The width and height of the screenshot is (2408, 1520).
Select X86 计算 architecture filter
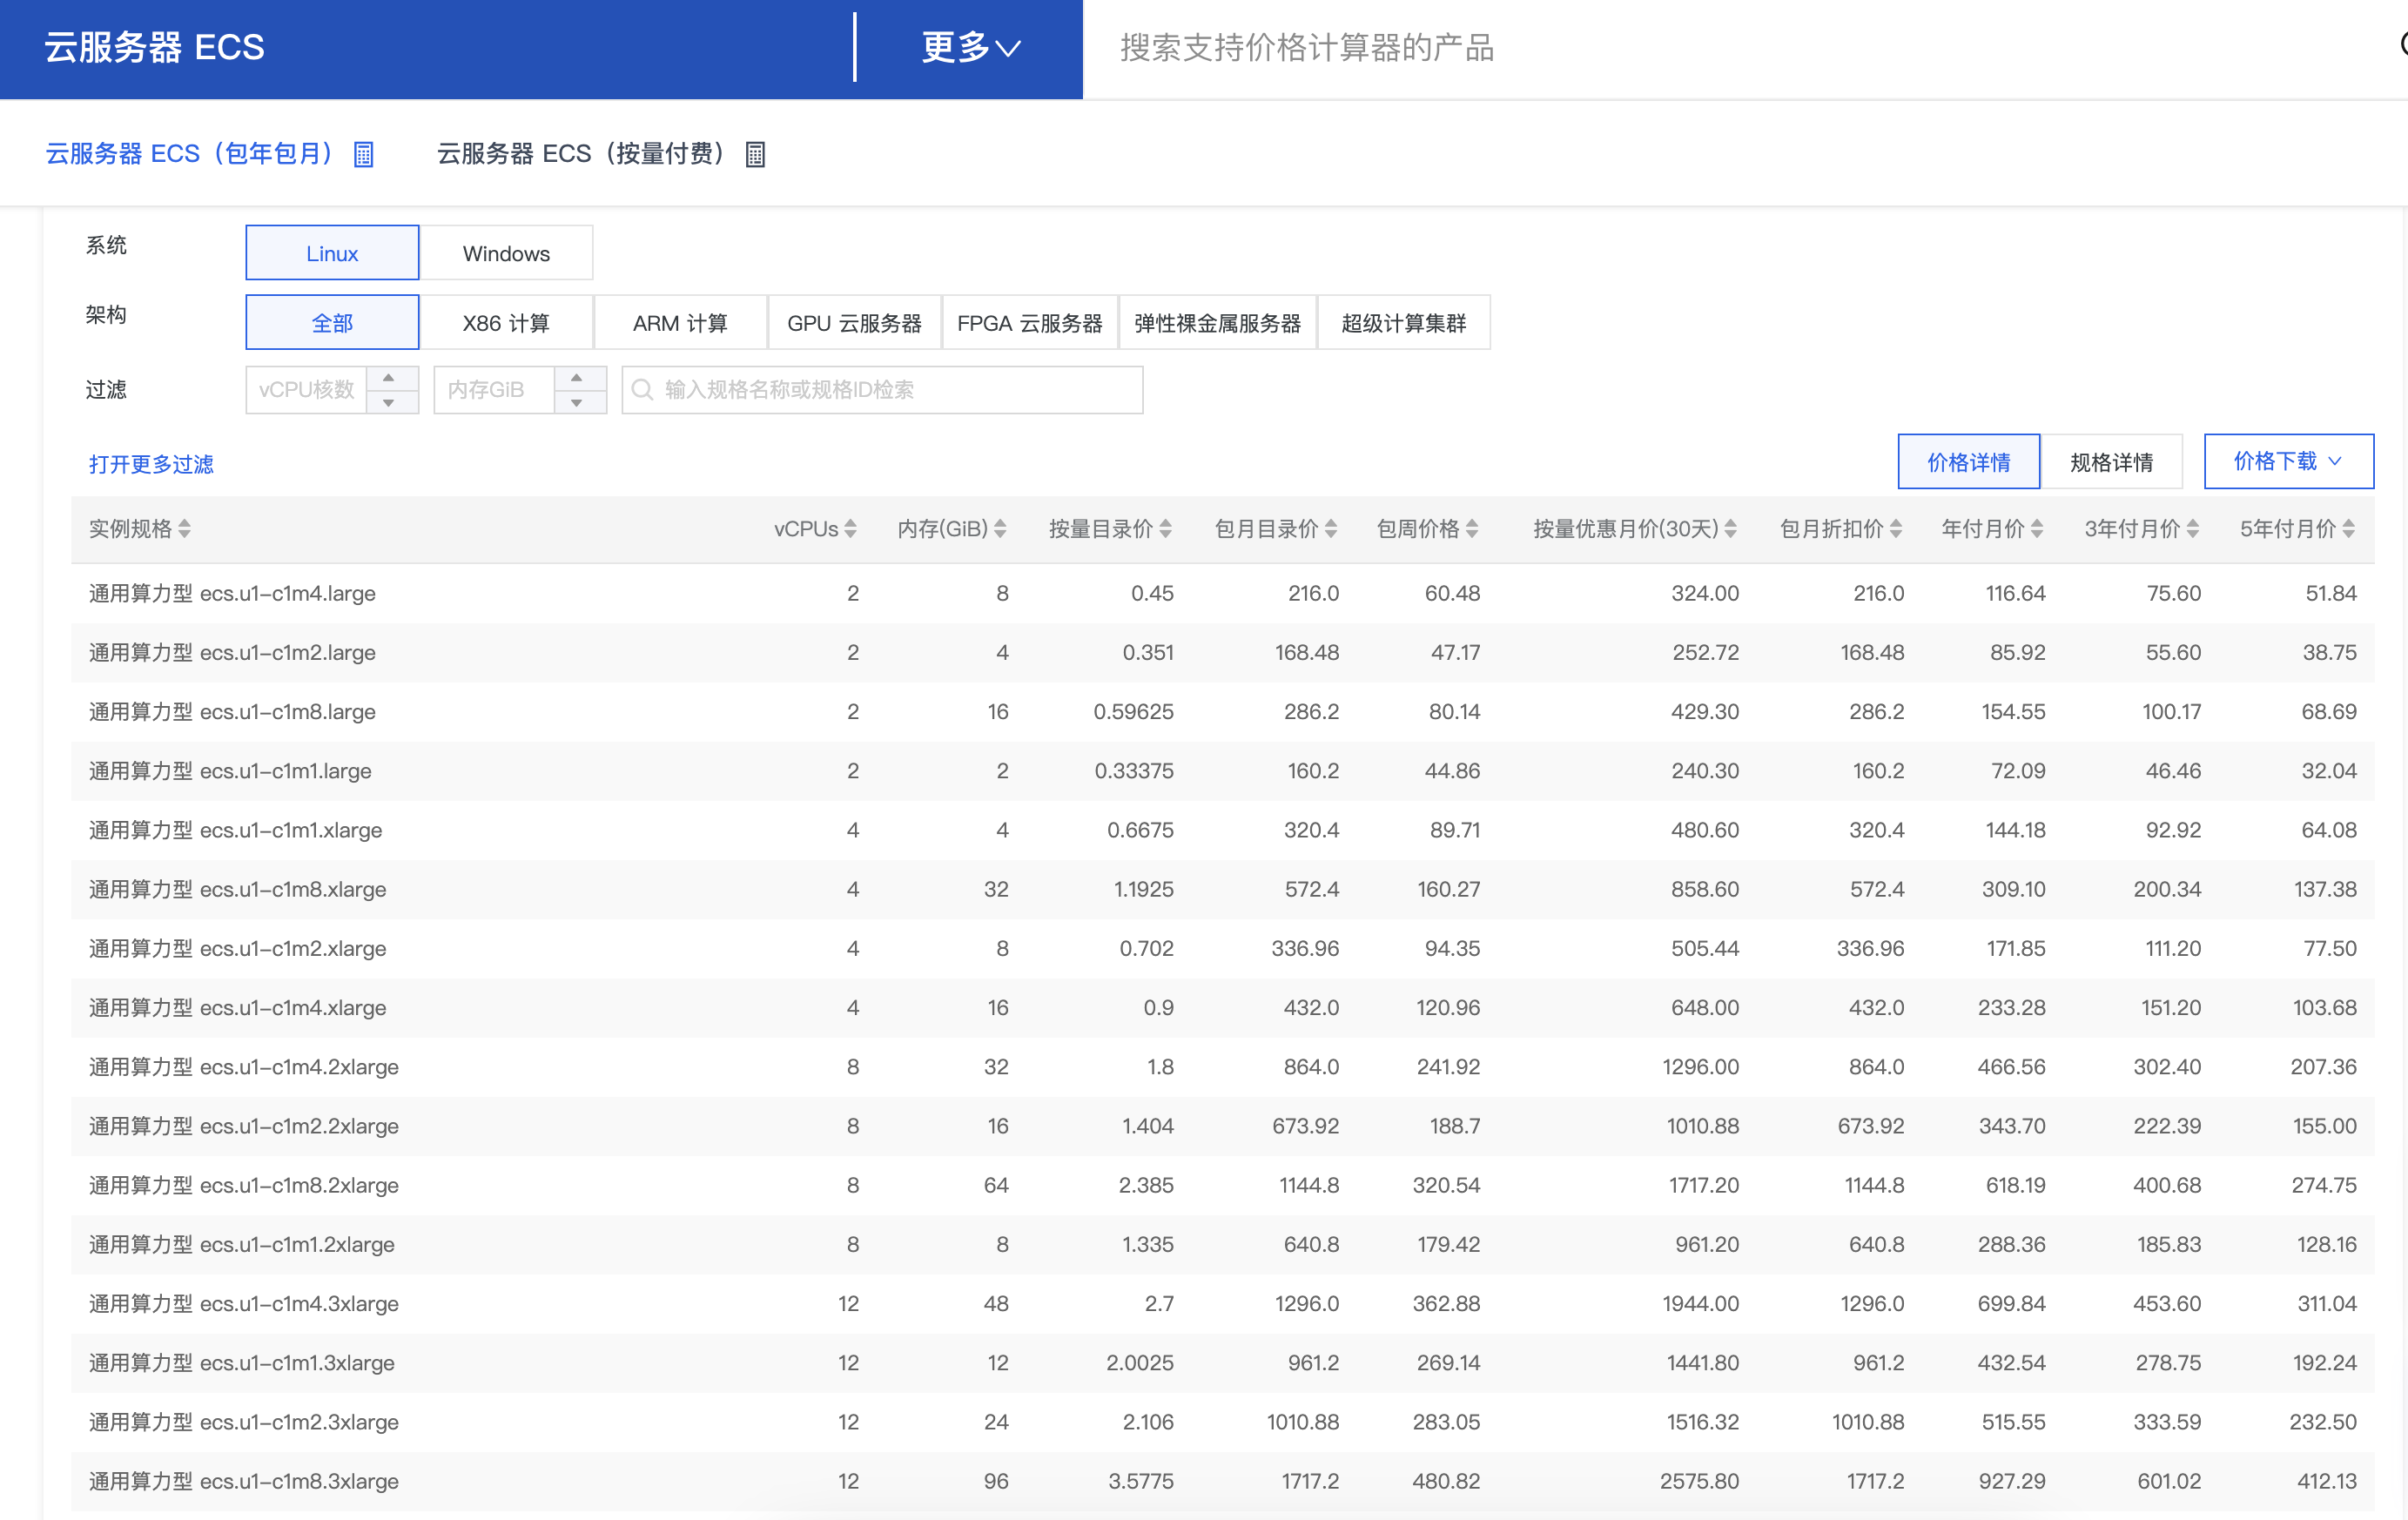[x=506, y=323]
